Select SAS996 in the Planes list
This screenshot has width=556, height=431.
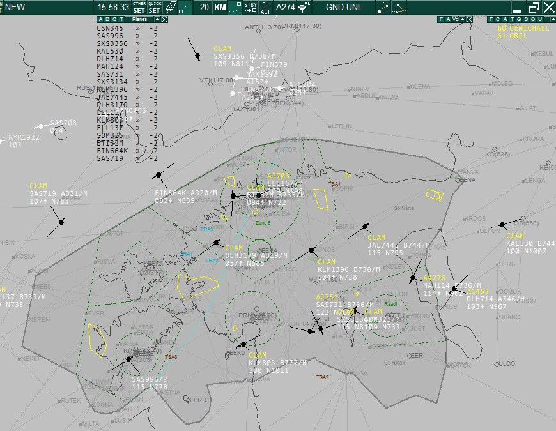[x=110, y=36]
